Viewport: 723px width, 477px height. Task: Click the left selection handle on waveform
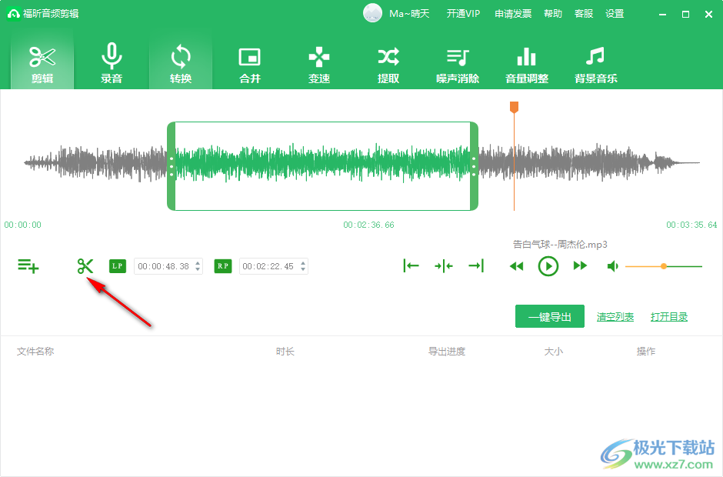(x=171, y=166)
